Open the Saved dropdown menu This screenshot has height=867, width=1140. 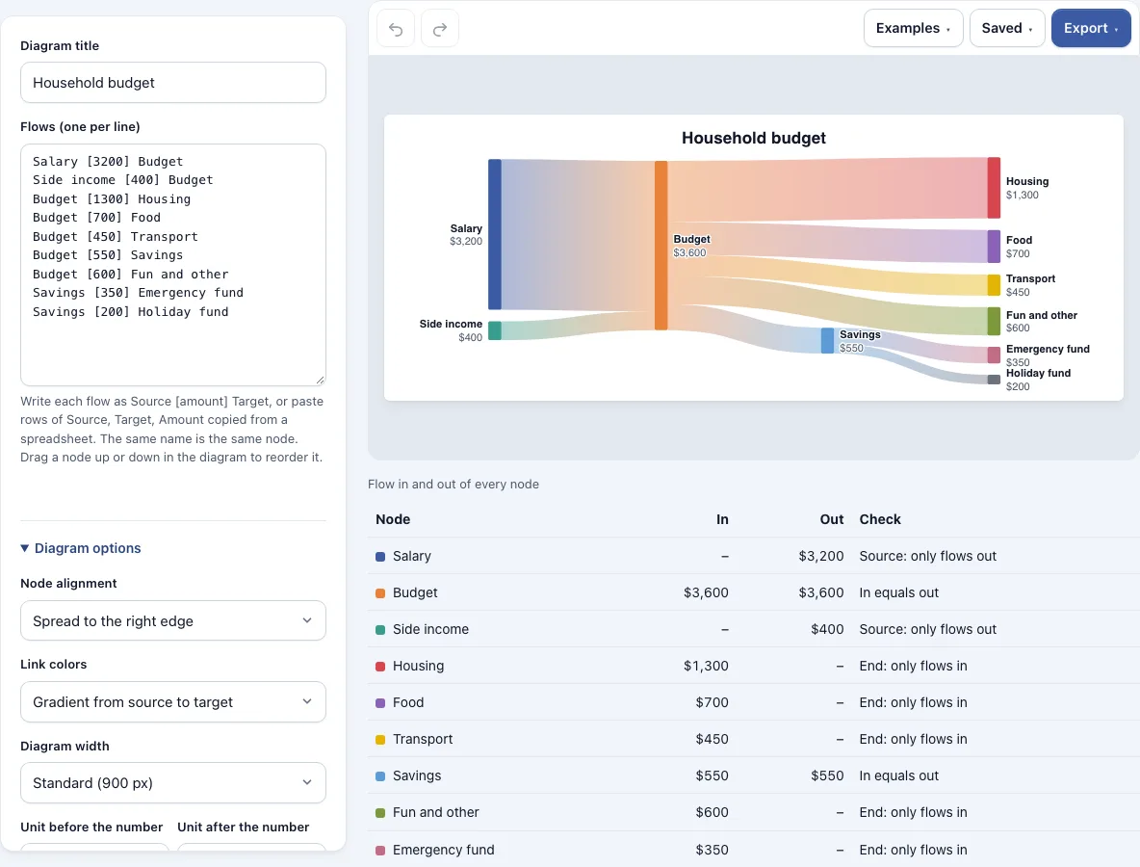tap(1007, 28)
